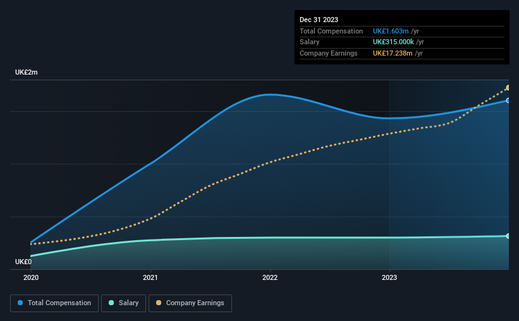The height and width of the screenshot is (321, 519).
Task: Click the Dec 31 2023 tooltip date
Action: (319, 20)
